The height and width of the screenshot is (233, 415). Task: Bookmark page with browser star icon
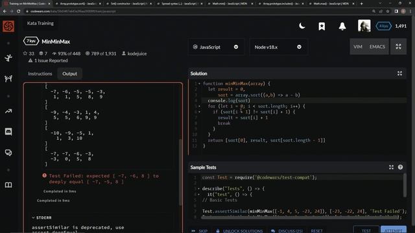pyautogui.click(x=388, y=12)
